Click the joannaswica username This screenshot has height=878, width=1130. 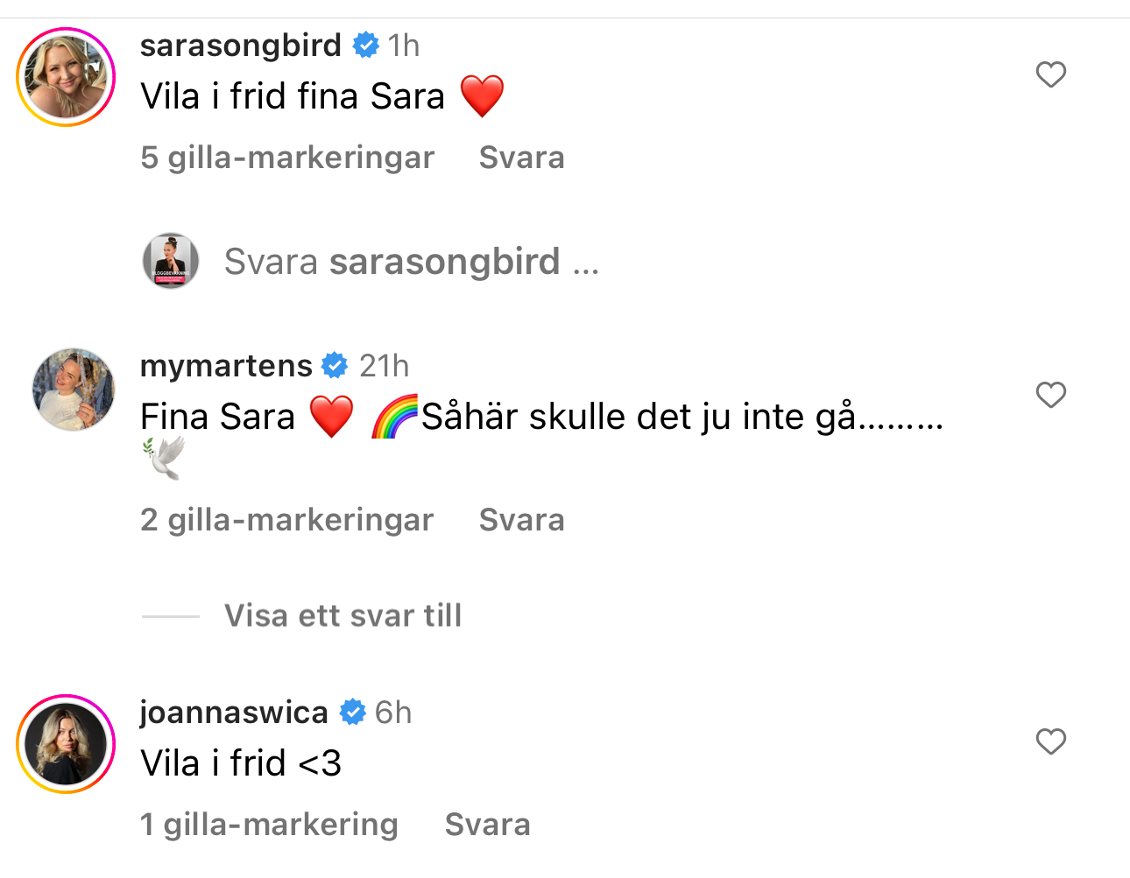pyautogui.click(x=234, y=712)
